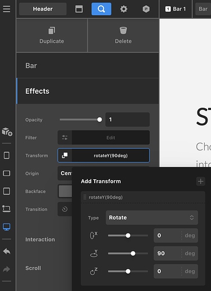Open the layout panel icon

(79, 9)
